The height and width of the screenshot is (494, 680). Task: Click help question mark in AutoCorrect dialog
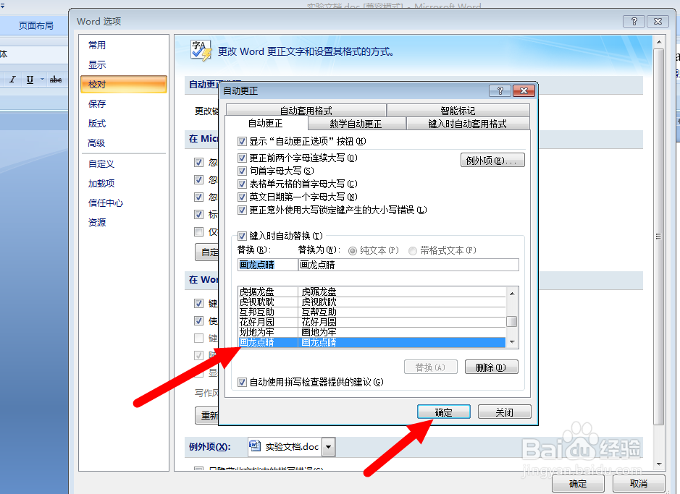click(x=500, y=90)
